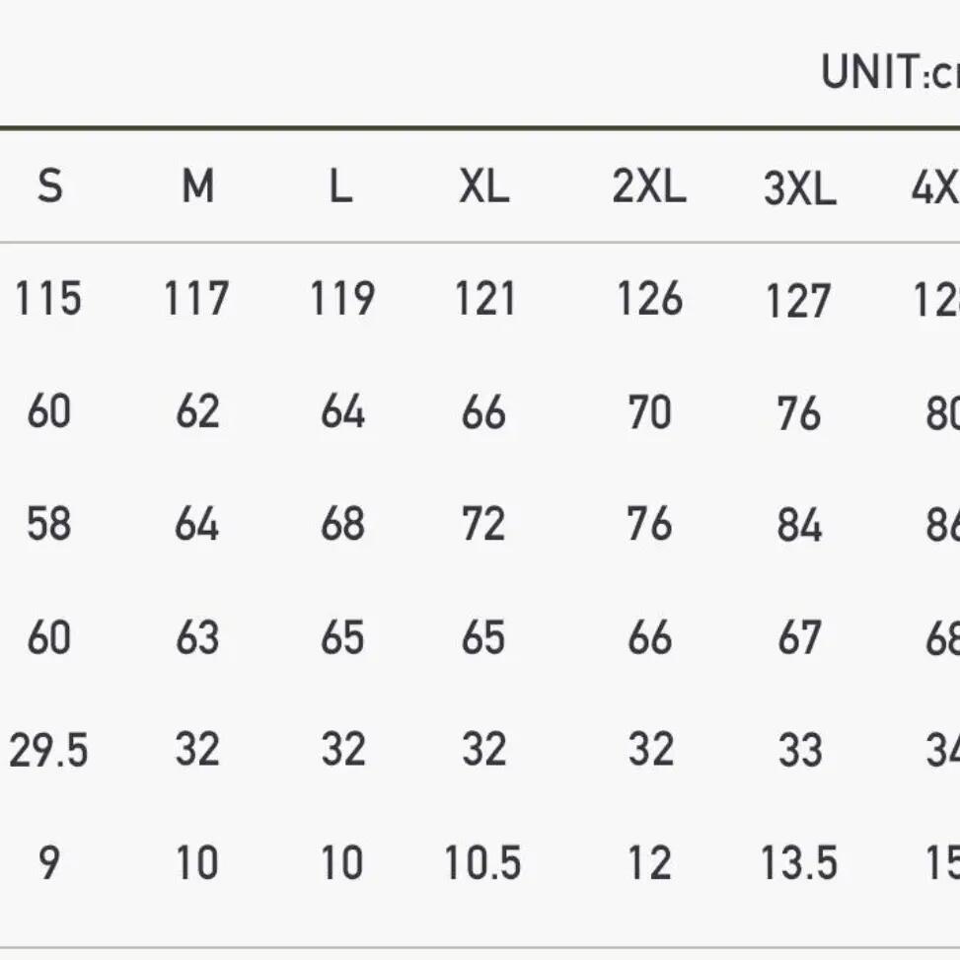Select value 115 under S column

(x=48, y=298)
